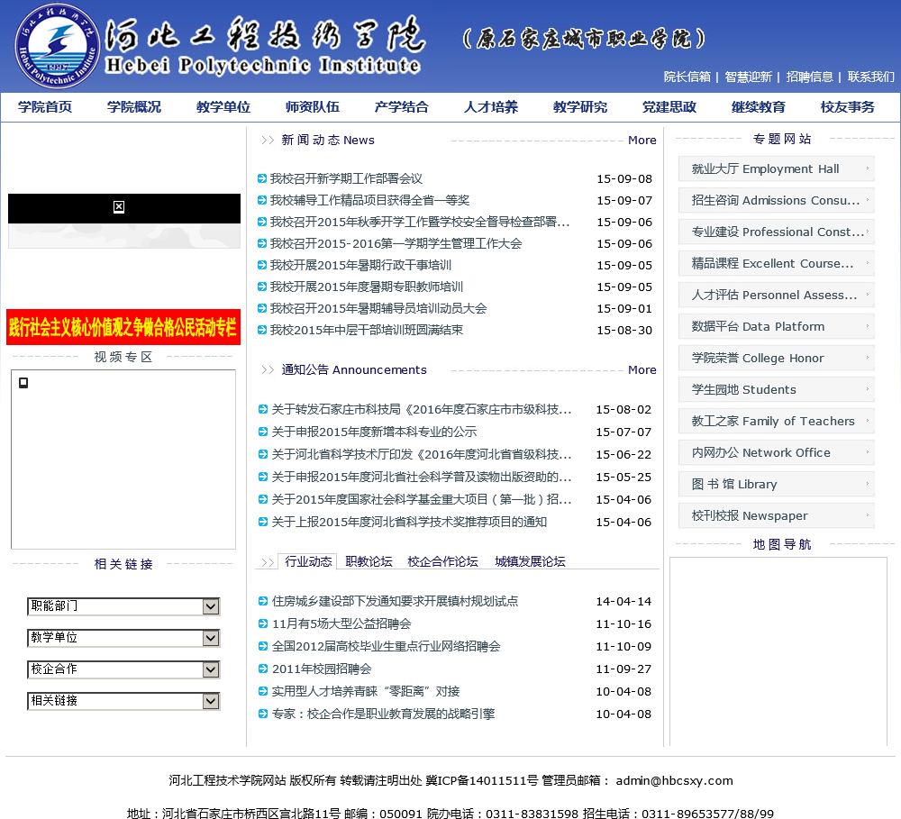Click the admin@hbcsxy.com email address

[675, 780]
